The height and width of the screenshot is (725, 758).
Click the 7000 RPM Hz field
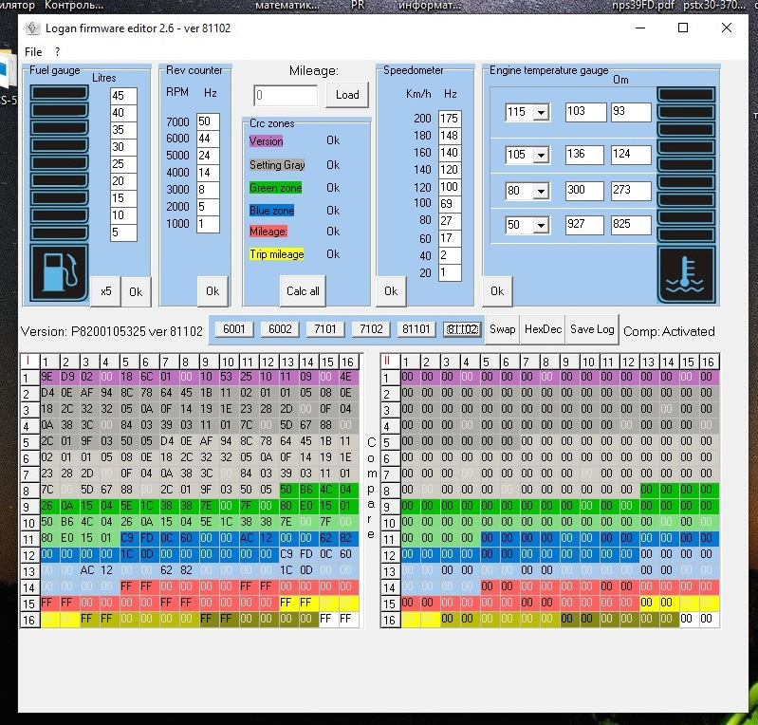(208, 121)
